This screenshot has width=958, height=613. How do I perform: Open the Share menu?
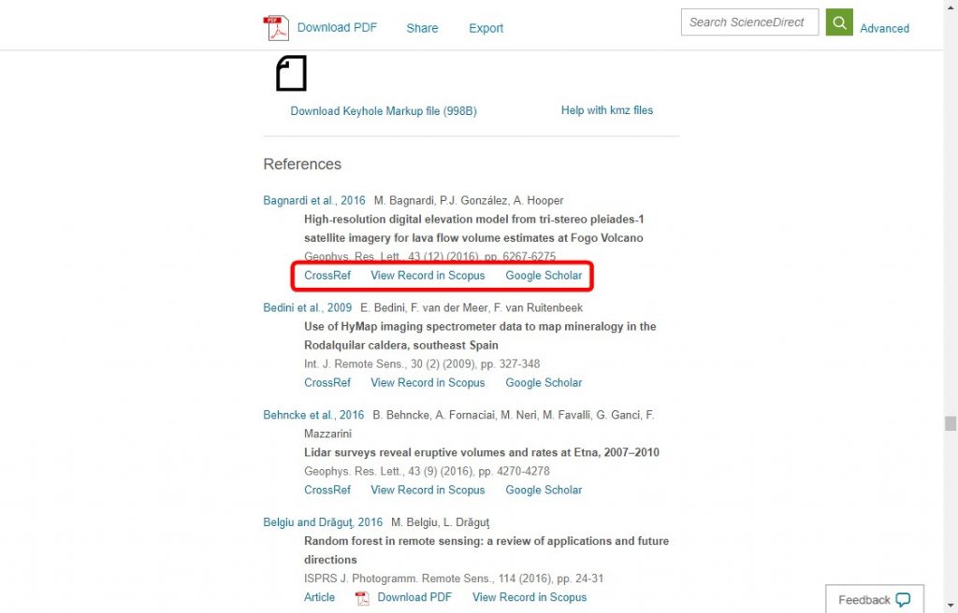(422, 28)
